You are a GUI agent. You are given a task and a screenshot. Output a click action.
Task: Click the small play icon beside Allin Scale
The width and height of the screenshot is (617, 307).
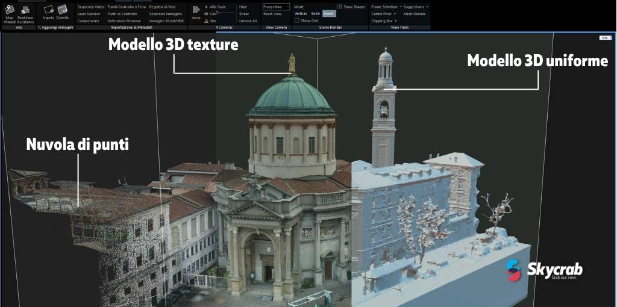click(x=206, y=7)
